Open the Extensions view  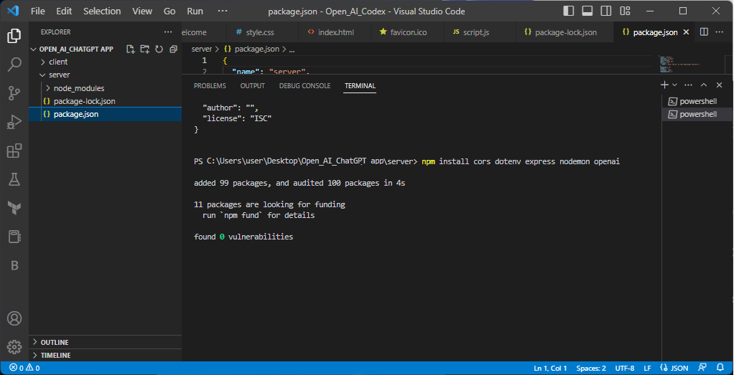click(14, 151)
